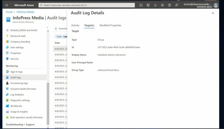Image resolution: width=224 pixels, height=129 pixels.
Task: Open Cloud Shell icon in top bar
Action: pos(141,5)
